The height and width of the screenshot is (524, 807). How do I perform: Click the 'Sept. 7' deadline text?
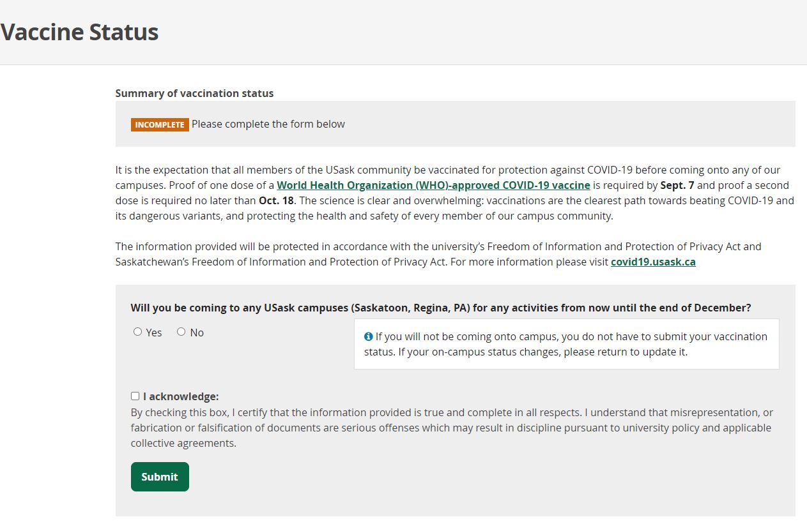pyautogui.click(x=677, y=185)
